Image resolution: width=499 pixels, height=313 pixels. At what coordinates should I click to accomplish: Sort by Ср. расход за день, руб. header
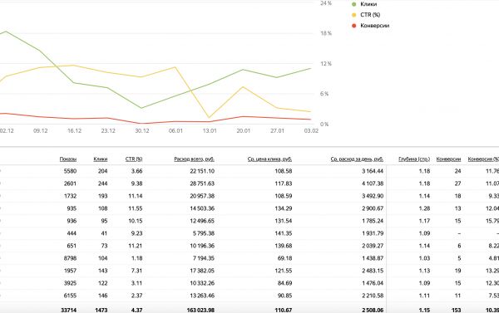click(357, 159)
